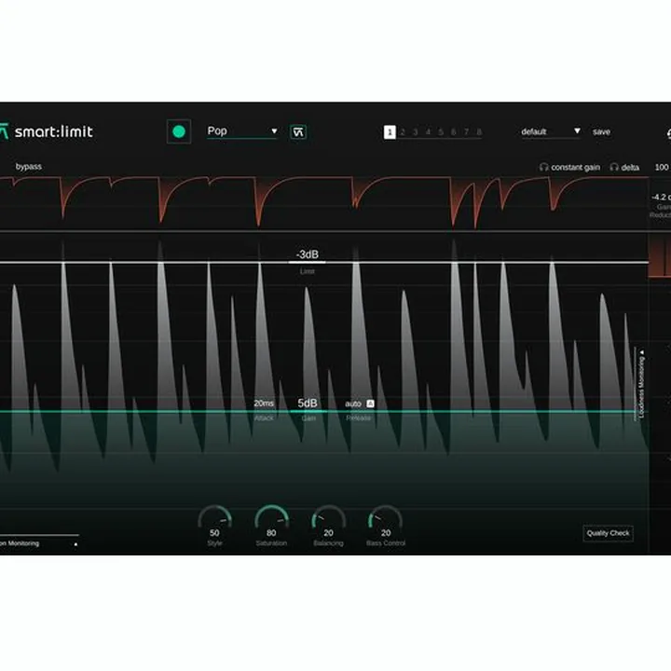Select state slot 3

pos(415,132)
